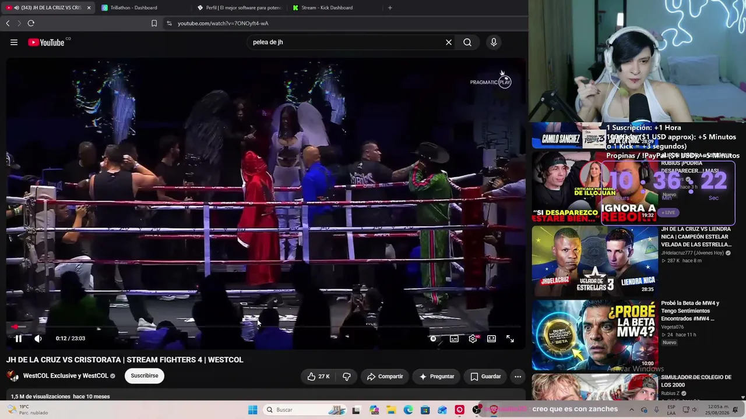Go back with the browser back arrow
The height and width of the screenshot is (419, 746).
[8, 23]
